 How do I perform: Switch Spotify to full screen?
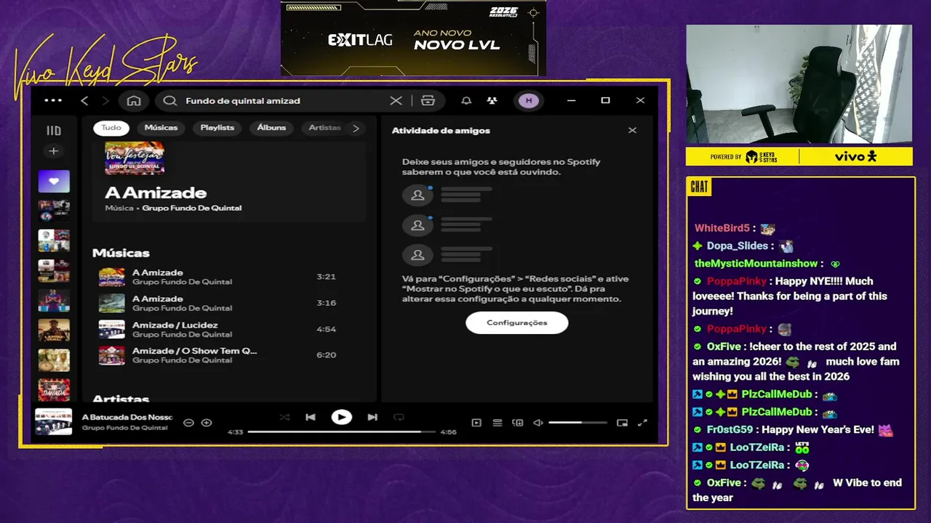click(642, 423)
